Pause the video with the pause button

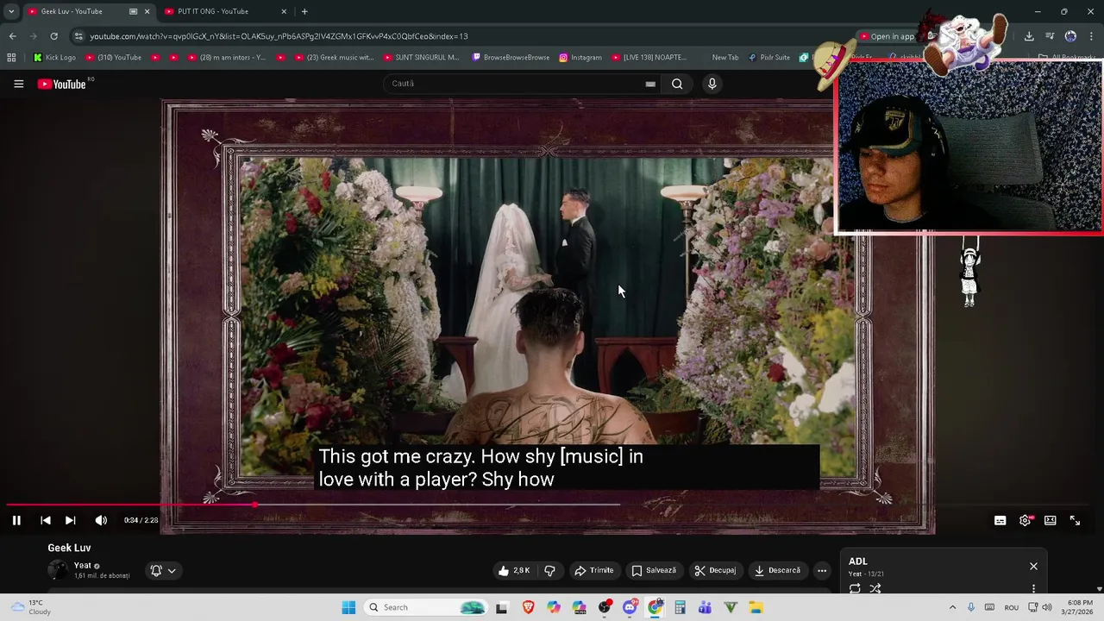(16, 520)
